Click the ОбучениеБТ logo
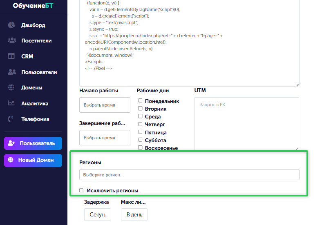 33,6
